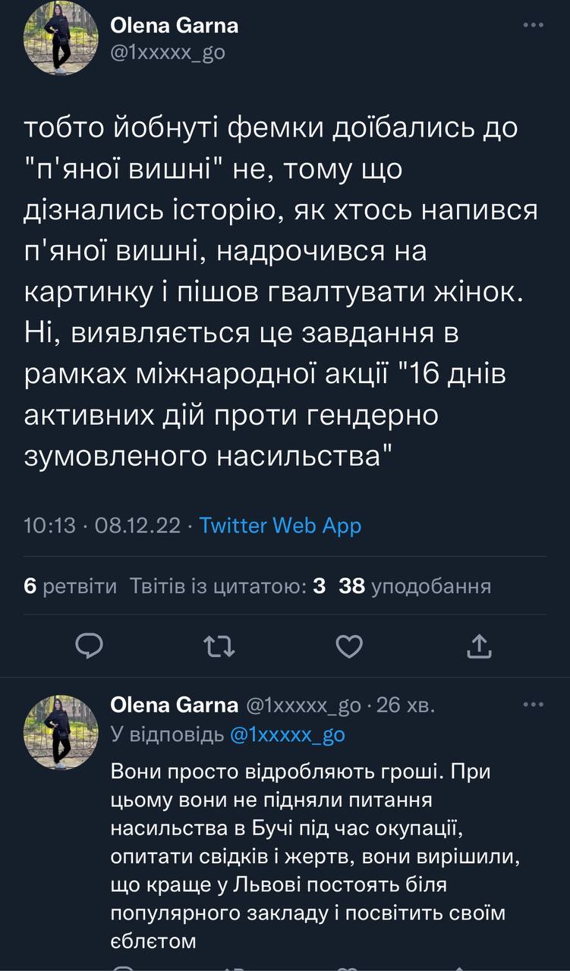Reply to the main tweet via the comment icon
This screenshot has width=570, height=971.
[90, 646]
